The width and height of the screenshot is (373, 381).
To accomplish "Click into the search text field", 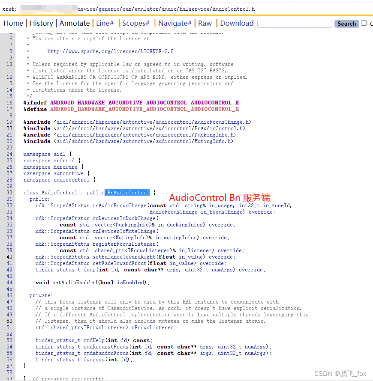I will (x=295, y=23).
